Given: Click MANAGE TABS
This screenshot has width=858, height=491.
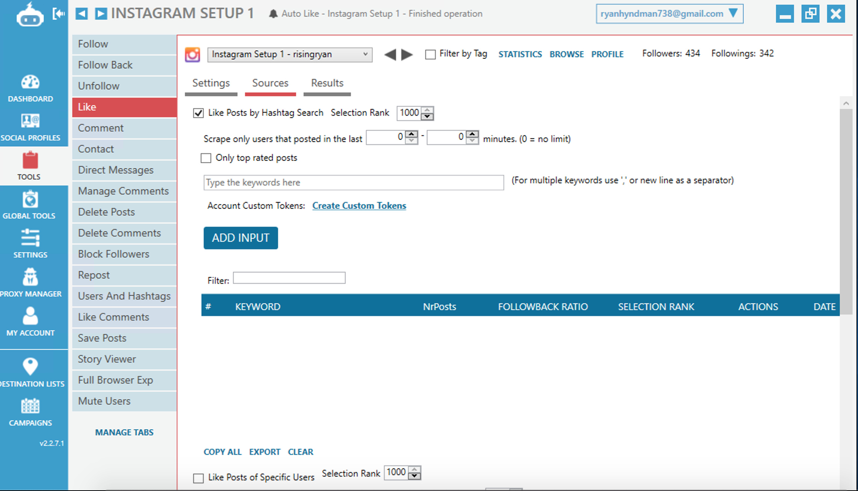Looking at the screenshot, I should pyautogui.click(x=124, y=432).
